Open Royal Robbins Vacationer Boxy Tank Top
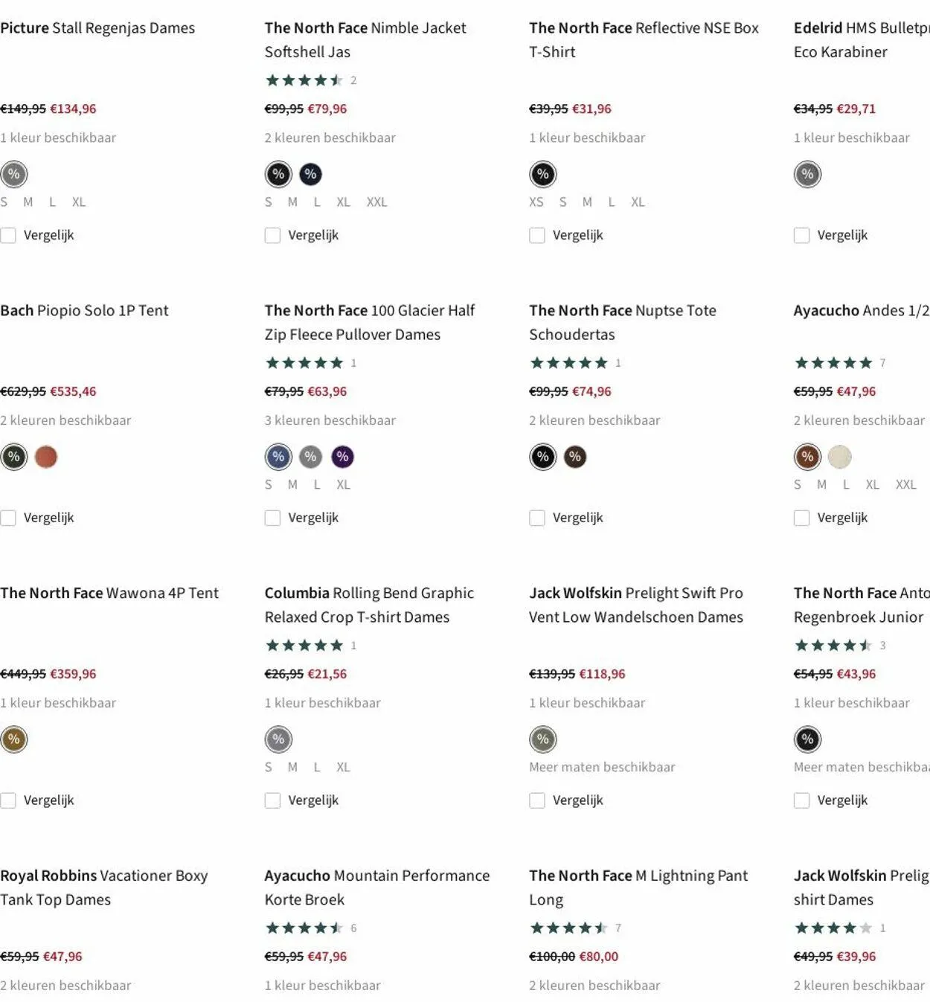 pyautogui.click(x=103, y=887)
